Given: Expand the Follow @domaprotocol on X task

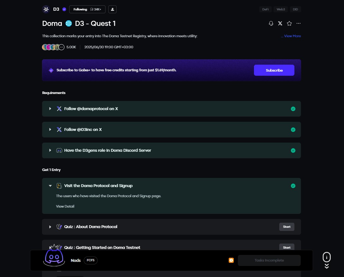Looking at the screenshot, I should click(50, 109).
